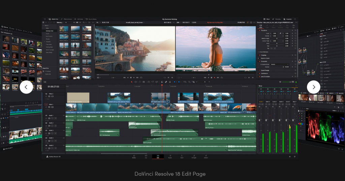Toggle timeline snapping magnet icon

(x=162, y=82)
